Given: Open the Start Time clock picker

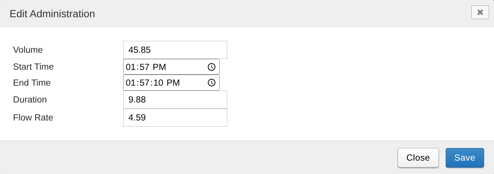Looking at the screenshot, I should click(212, 67).
